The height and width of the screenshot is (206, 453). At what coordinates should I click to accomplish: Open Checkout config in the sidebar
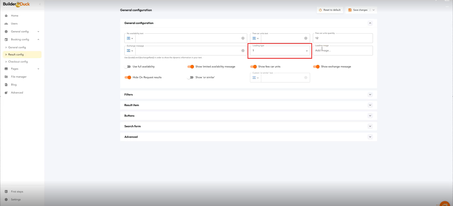[18, 62]
